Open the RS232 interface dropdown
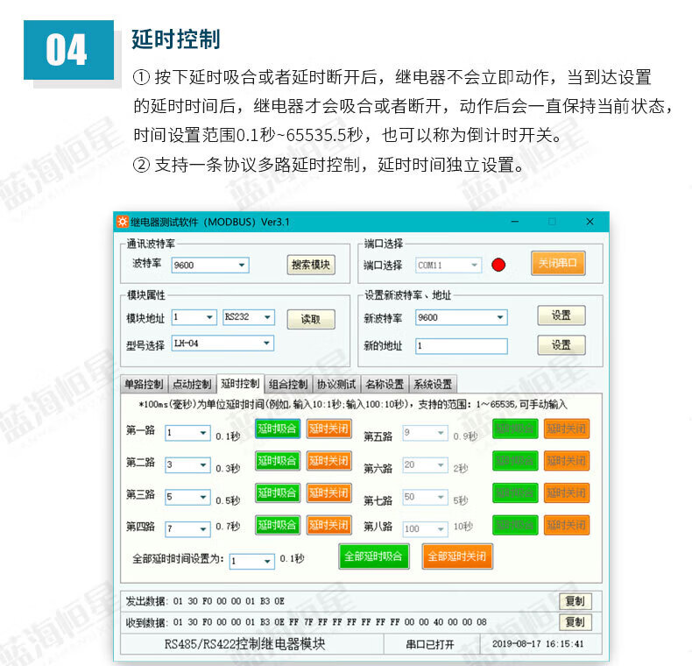 click(249, 317)
